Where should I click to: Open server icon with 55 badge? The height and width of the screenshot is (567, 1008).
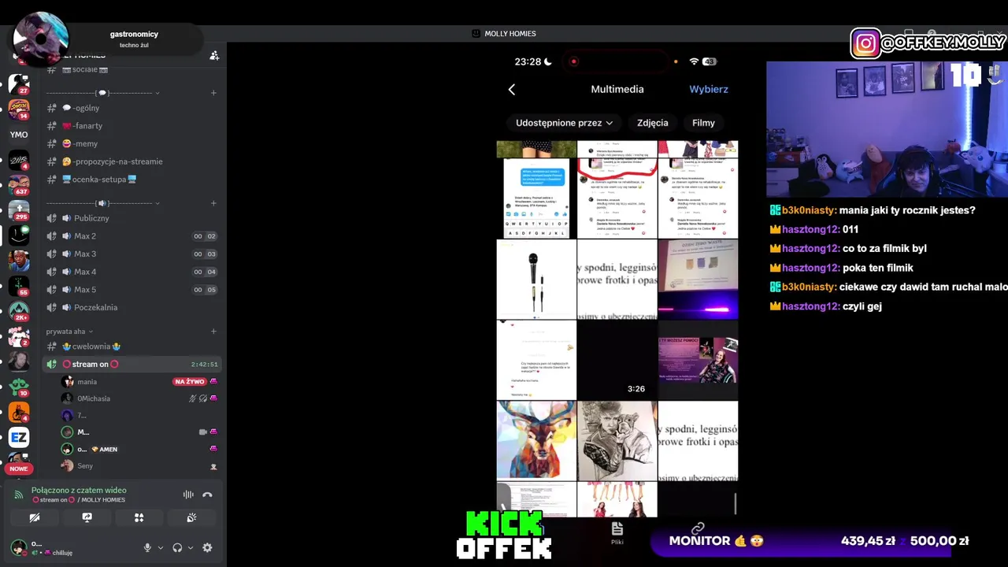click(x=19, y=286)
